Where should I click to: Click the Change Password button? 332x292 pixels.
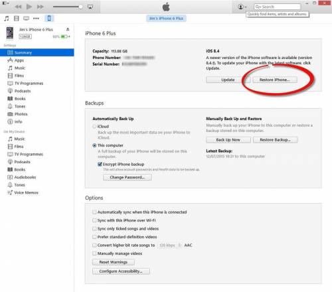tap(127, 177)
